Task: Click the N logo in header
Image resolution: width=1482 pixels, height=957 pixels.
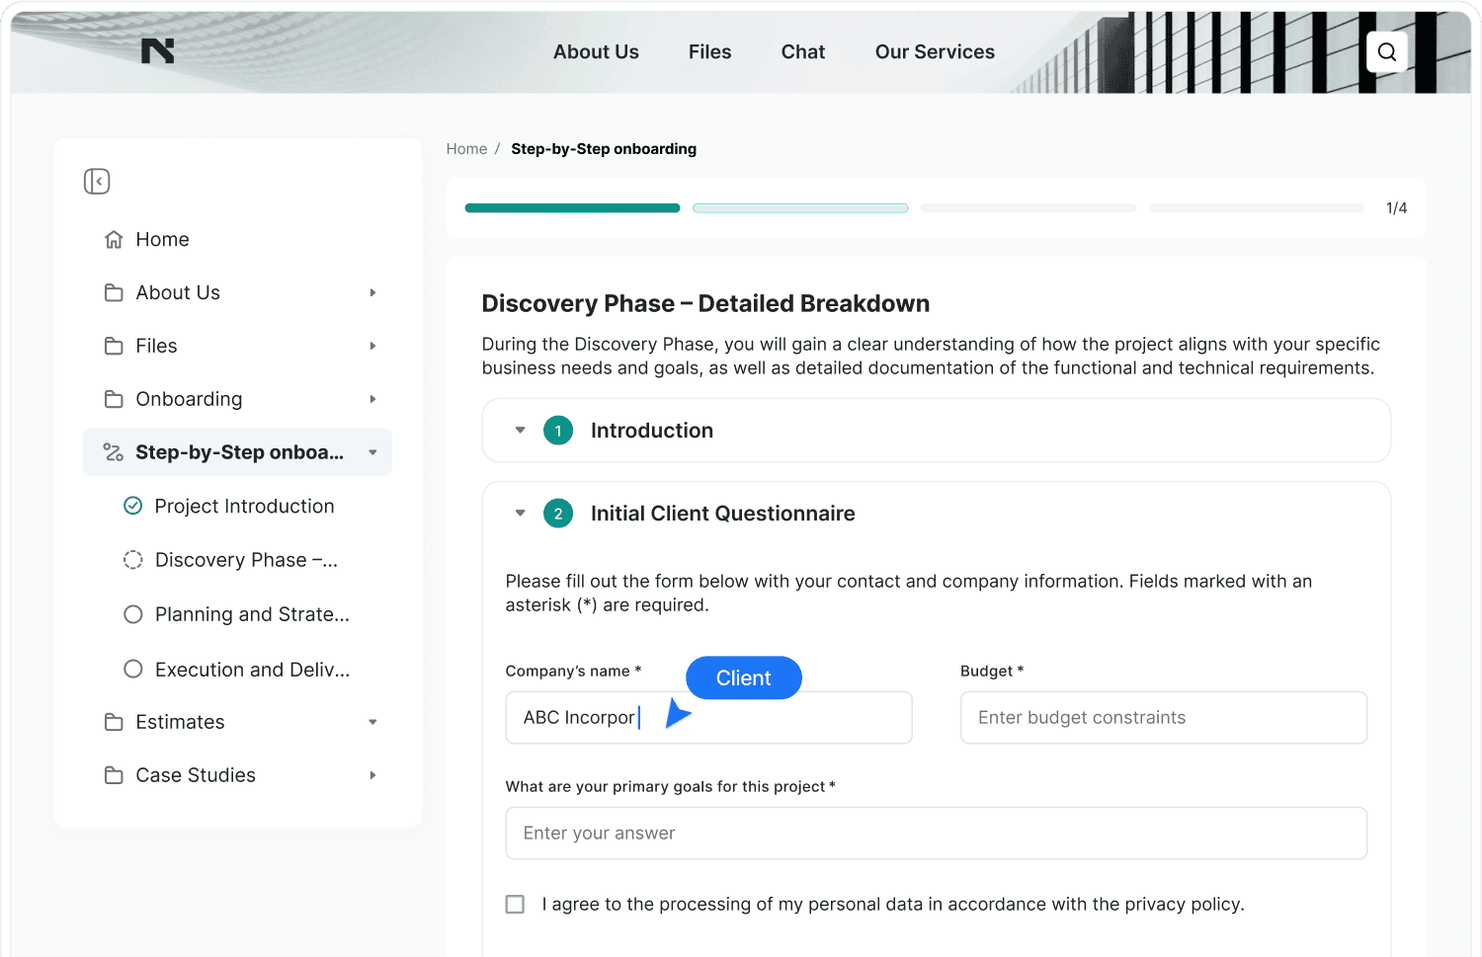Action: tap(157, 51)
